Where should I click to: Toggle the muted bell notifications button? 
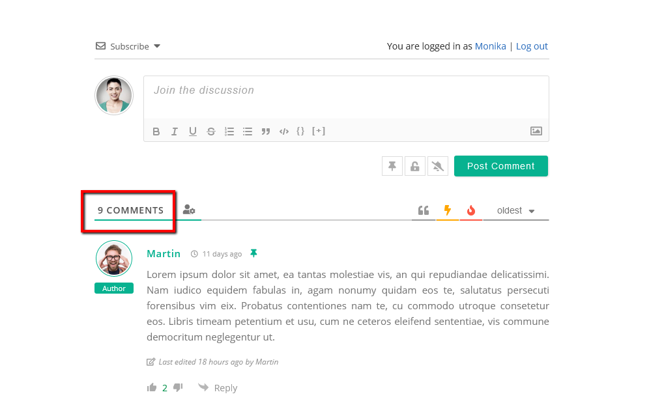pos(438,166)
